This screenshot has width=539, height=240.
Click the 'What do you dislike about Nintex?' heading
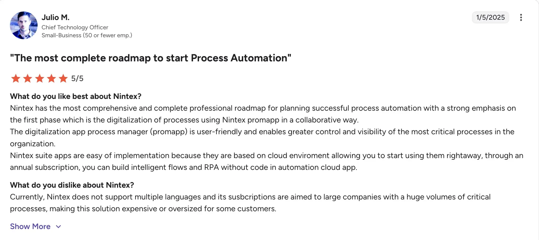coord(72,185)
